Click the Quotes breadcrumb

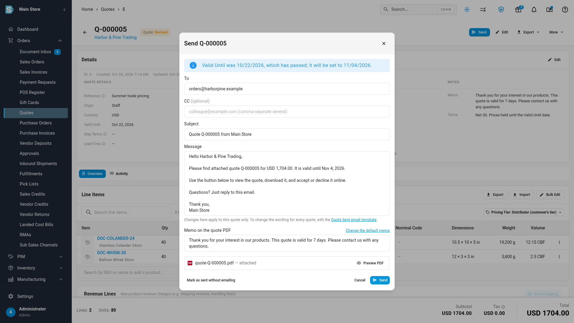click(108, 10)
